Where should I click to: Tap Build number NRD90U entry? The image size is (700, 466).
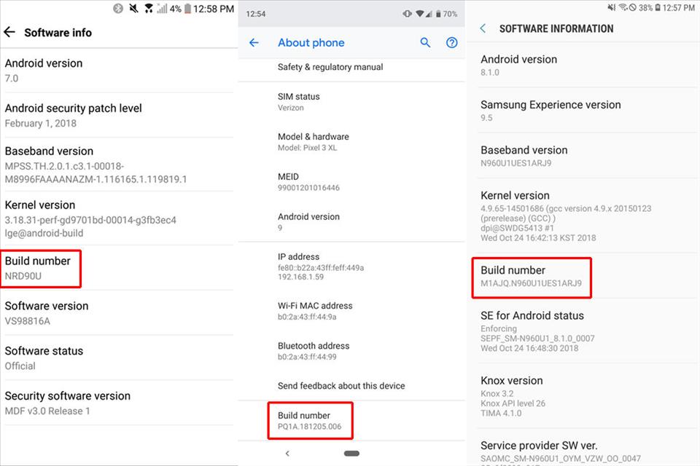coord(42,268)
